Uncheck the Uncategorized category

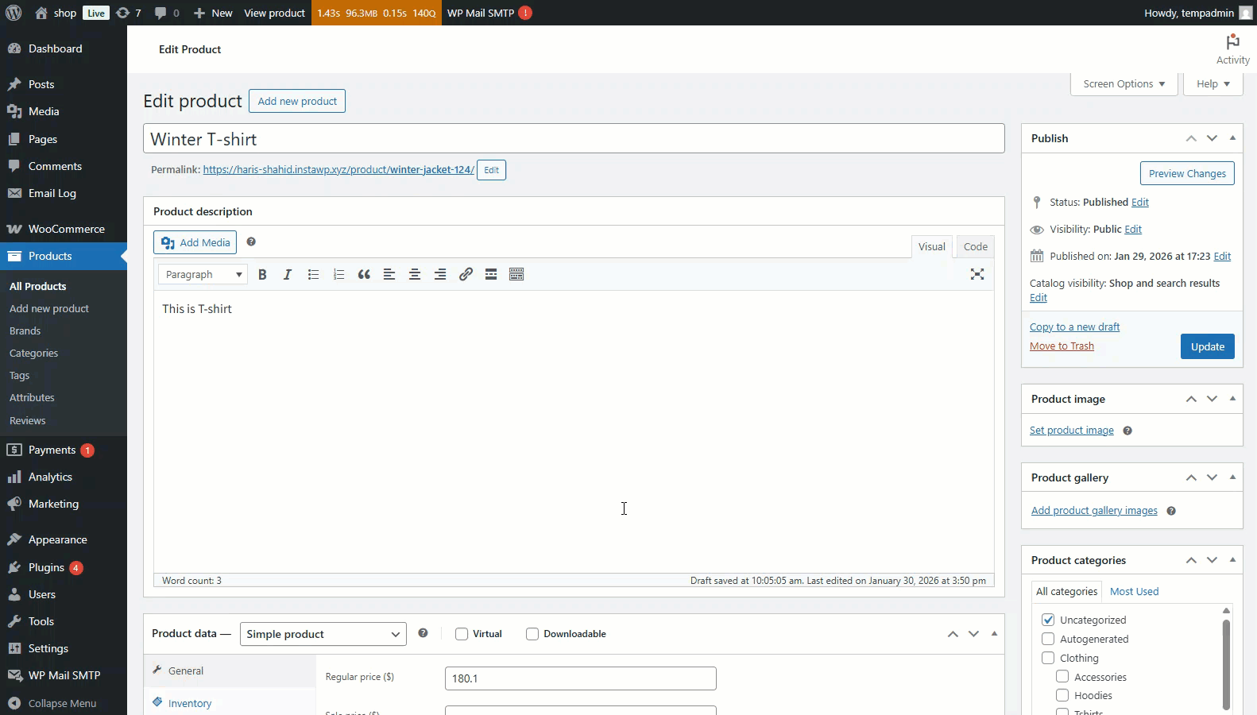1048,620
